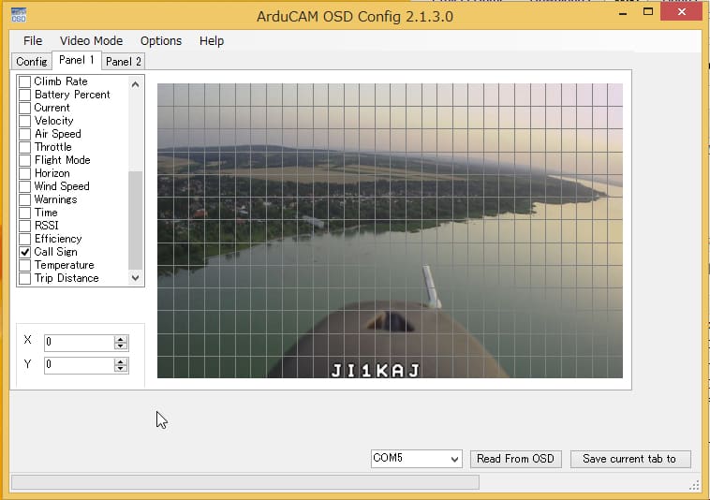Image resolution: width=710 pixels, height=500 pixels.
Task: Click the OSD app icon in title bar
Action: pos(19,15)
